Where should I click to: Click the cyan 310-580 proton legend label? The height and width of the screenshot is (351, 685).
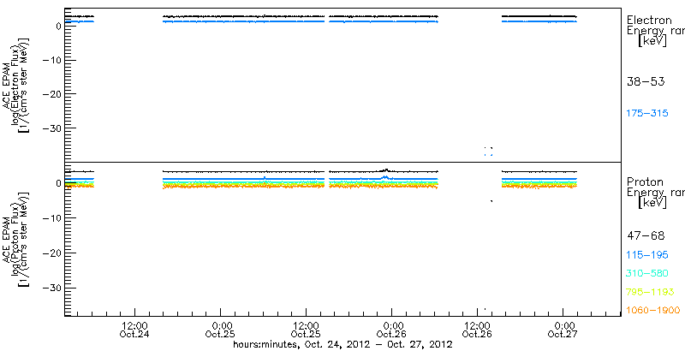coord(647,274)
